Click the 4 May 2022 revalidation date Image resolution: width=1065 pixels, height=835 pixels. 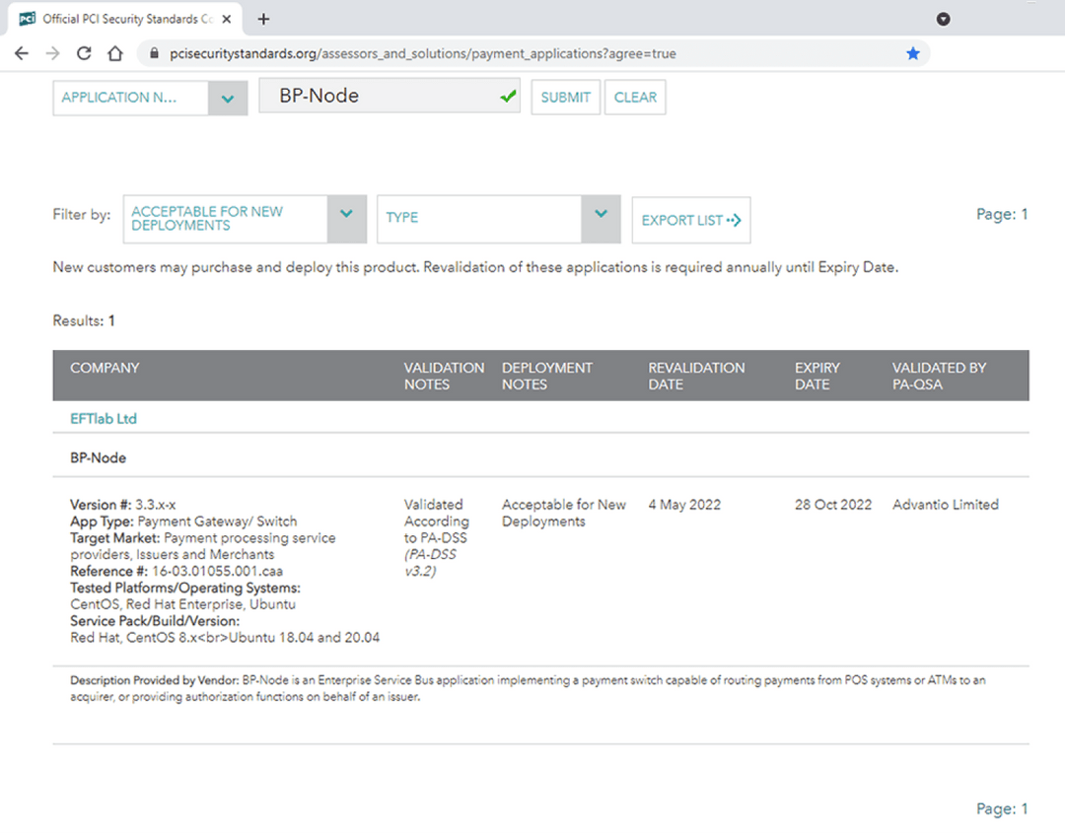pyautogui.click(x=684, y=505)
